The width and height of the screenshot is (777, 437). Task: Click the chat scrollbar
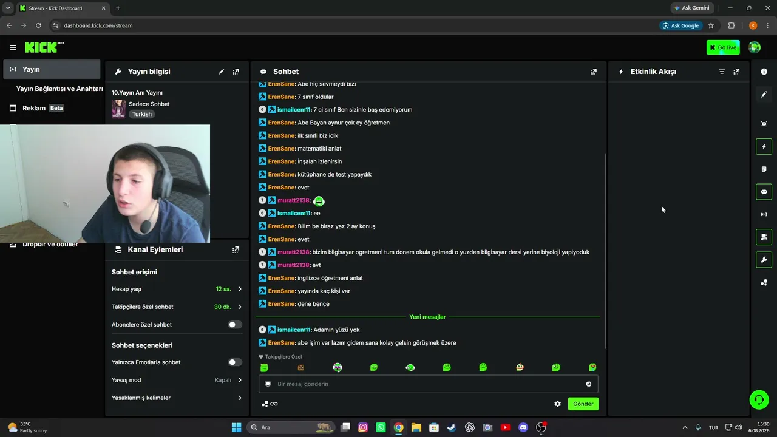coord(606,250)
